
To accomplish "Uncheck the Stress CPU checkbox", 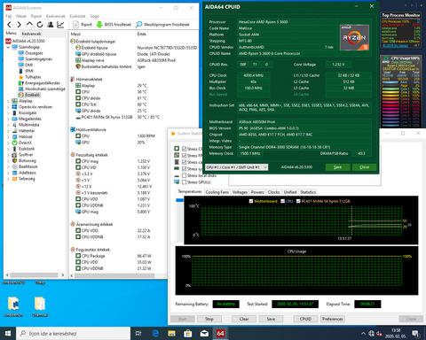I will (x=185, y=149).
